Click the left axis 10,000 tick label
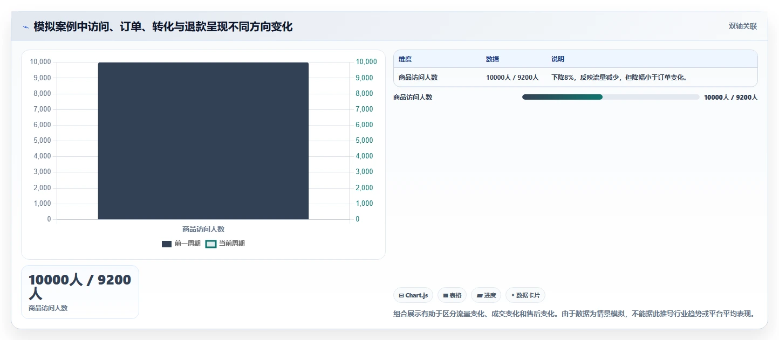 (40, 62)
